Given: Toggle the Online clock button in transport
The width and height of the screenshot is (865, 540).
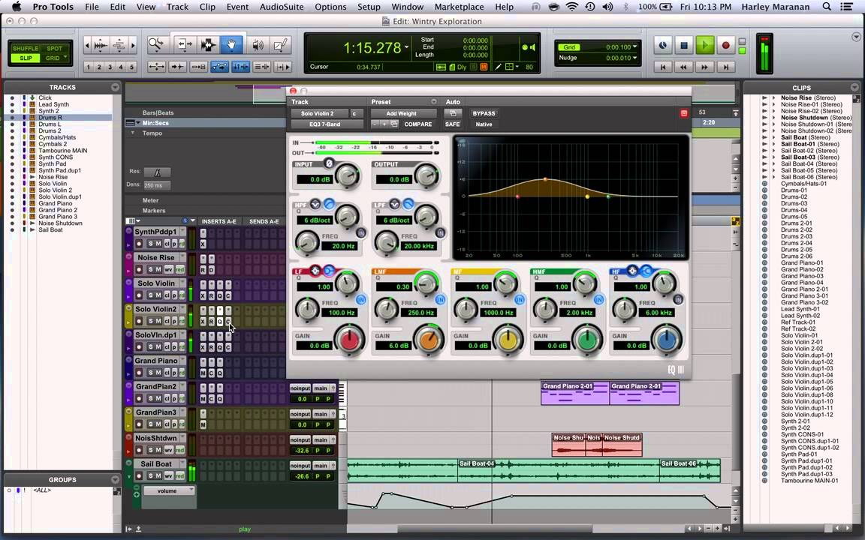Looking at the screenshot, I should (662, 46).
